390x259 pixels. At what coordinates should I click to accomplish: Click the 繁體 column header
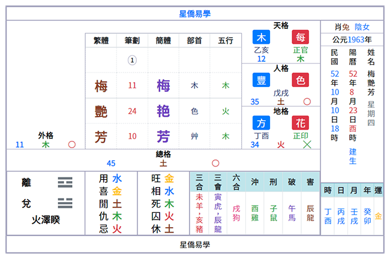coord(101,41)
